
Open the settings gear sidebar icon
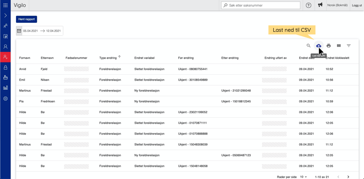[5, 98]
